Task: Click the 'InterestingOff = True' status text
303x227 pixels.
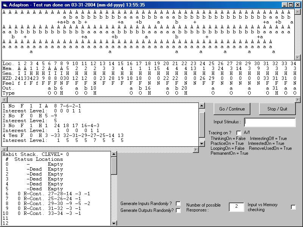Action: click(269, 138)
